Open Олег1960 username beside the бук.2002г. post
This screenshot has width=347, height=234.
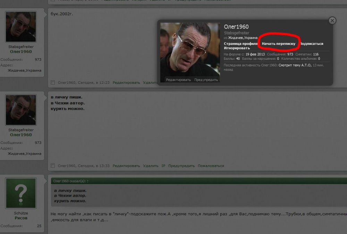click(x=21, y=52)
